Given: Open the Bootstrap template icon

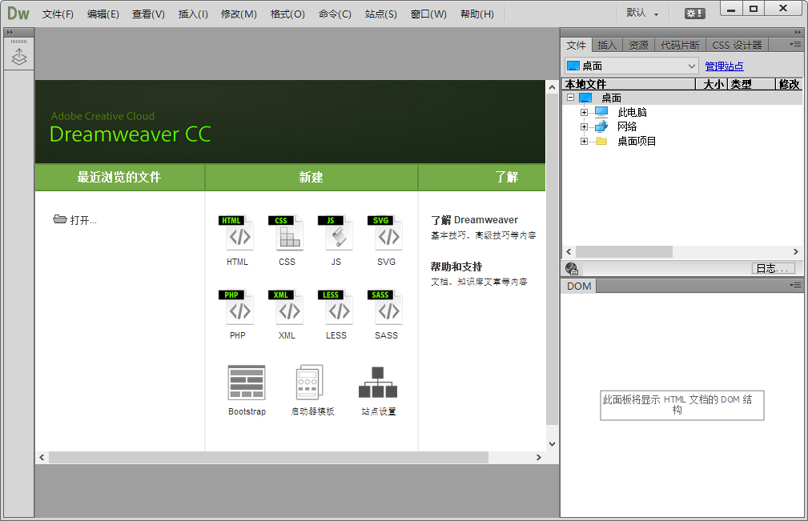Looking at the screenshot, I should click(x=247, y=383).
